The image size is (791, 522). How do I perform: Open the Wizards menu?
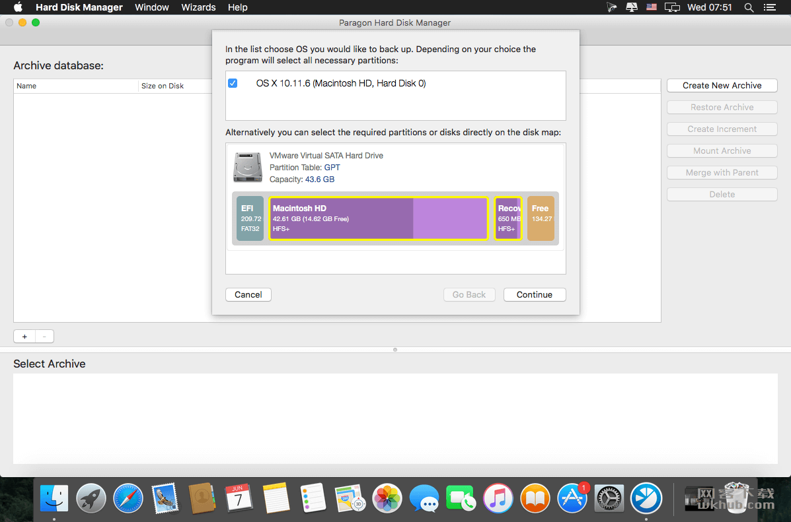click(198, 7)
